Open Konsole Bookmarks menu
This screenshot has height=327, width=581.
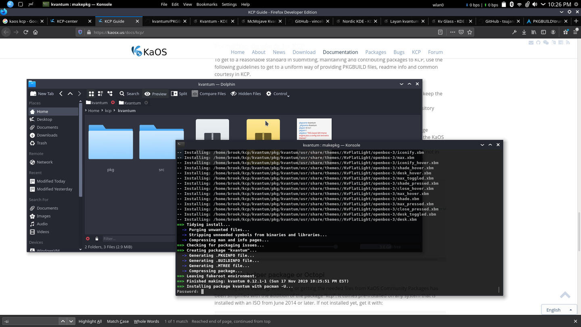click(207, 4)
